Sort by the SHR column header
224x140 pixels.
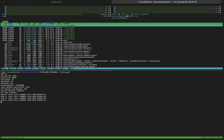click(40, 24)
